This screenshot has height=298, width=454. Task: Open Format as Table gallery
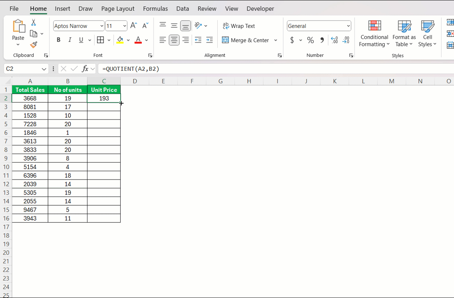point(404,34)
